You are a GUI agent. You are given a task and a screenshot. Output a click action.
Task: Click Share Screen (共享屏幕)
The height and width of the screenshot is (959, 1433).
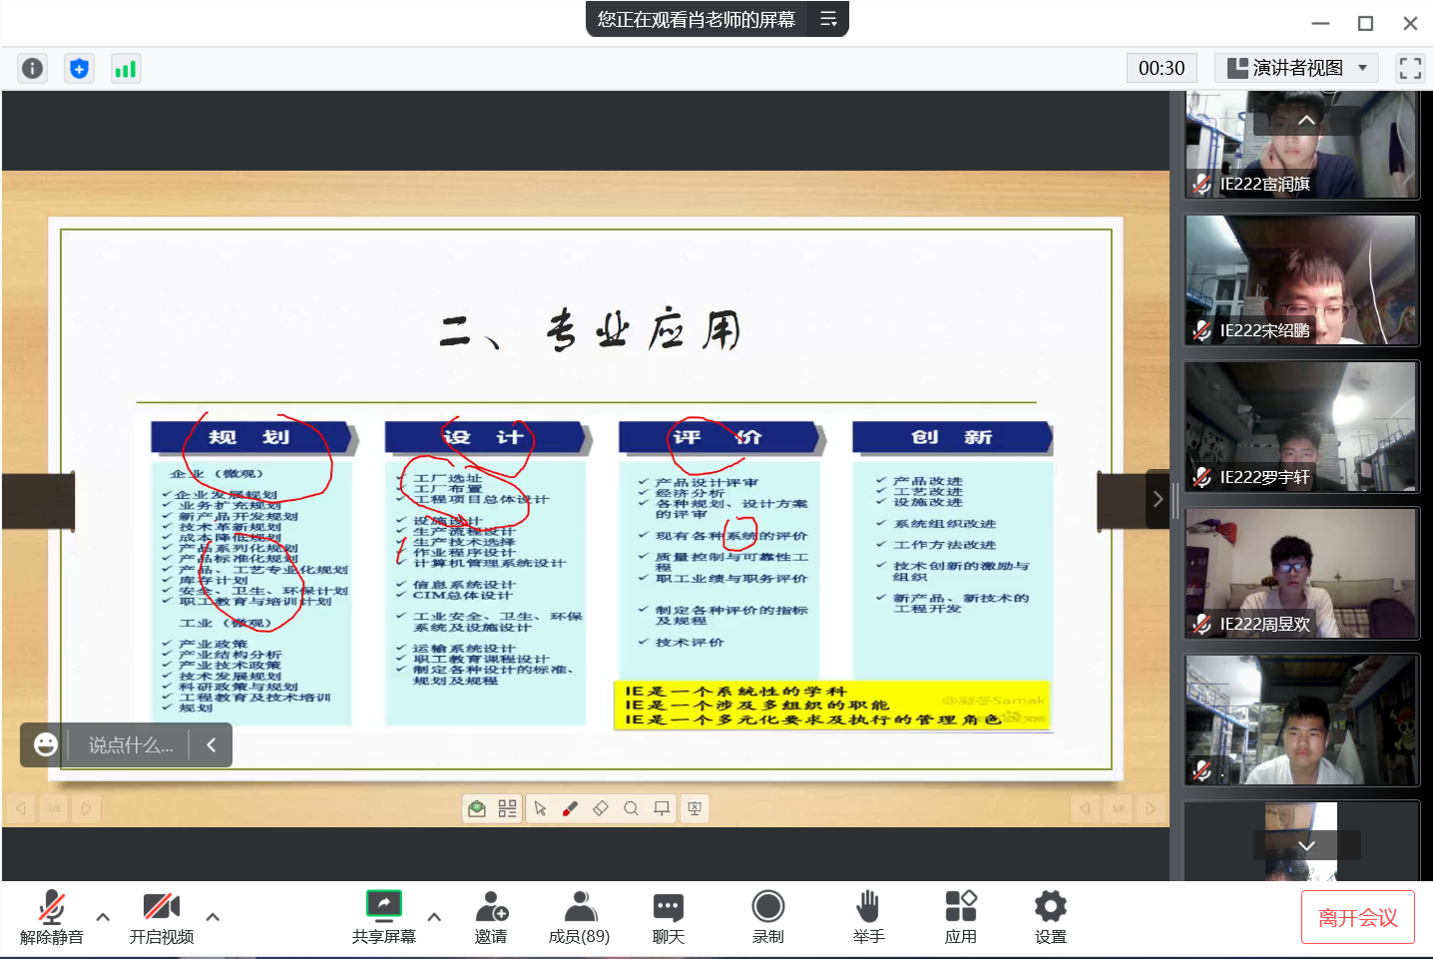[383, 916]
